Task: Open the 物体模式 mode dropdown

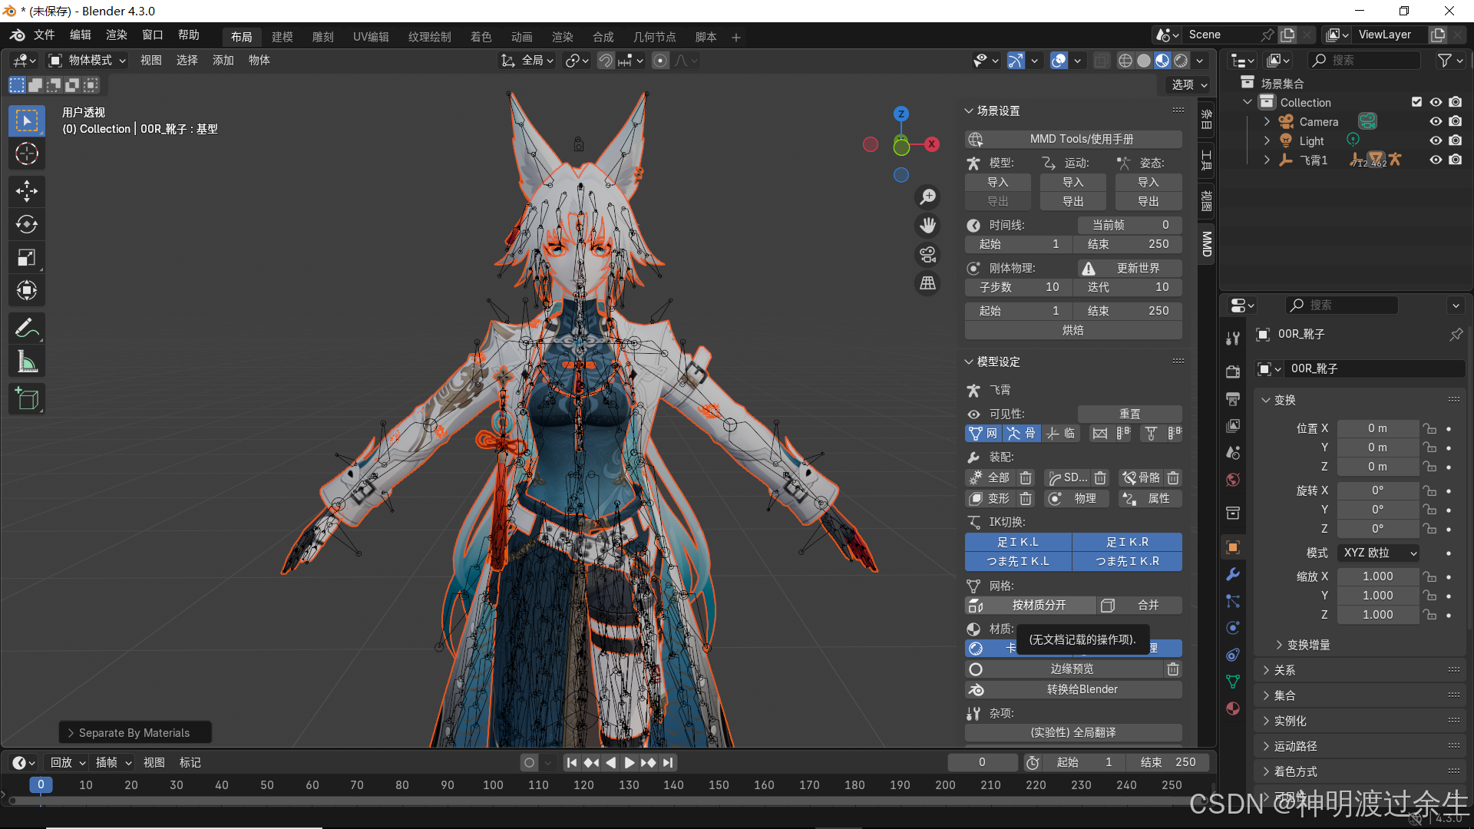Action: [x=88, y=60]
